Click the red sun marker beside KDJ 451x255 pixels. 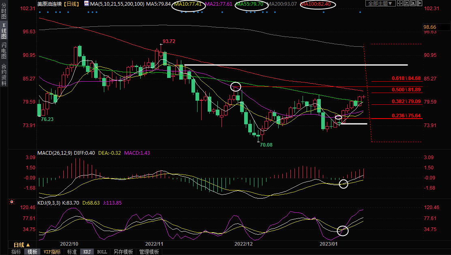(x=12, y=202)
